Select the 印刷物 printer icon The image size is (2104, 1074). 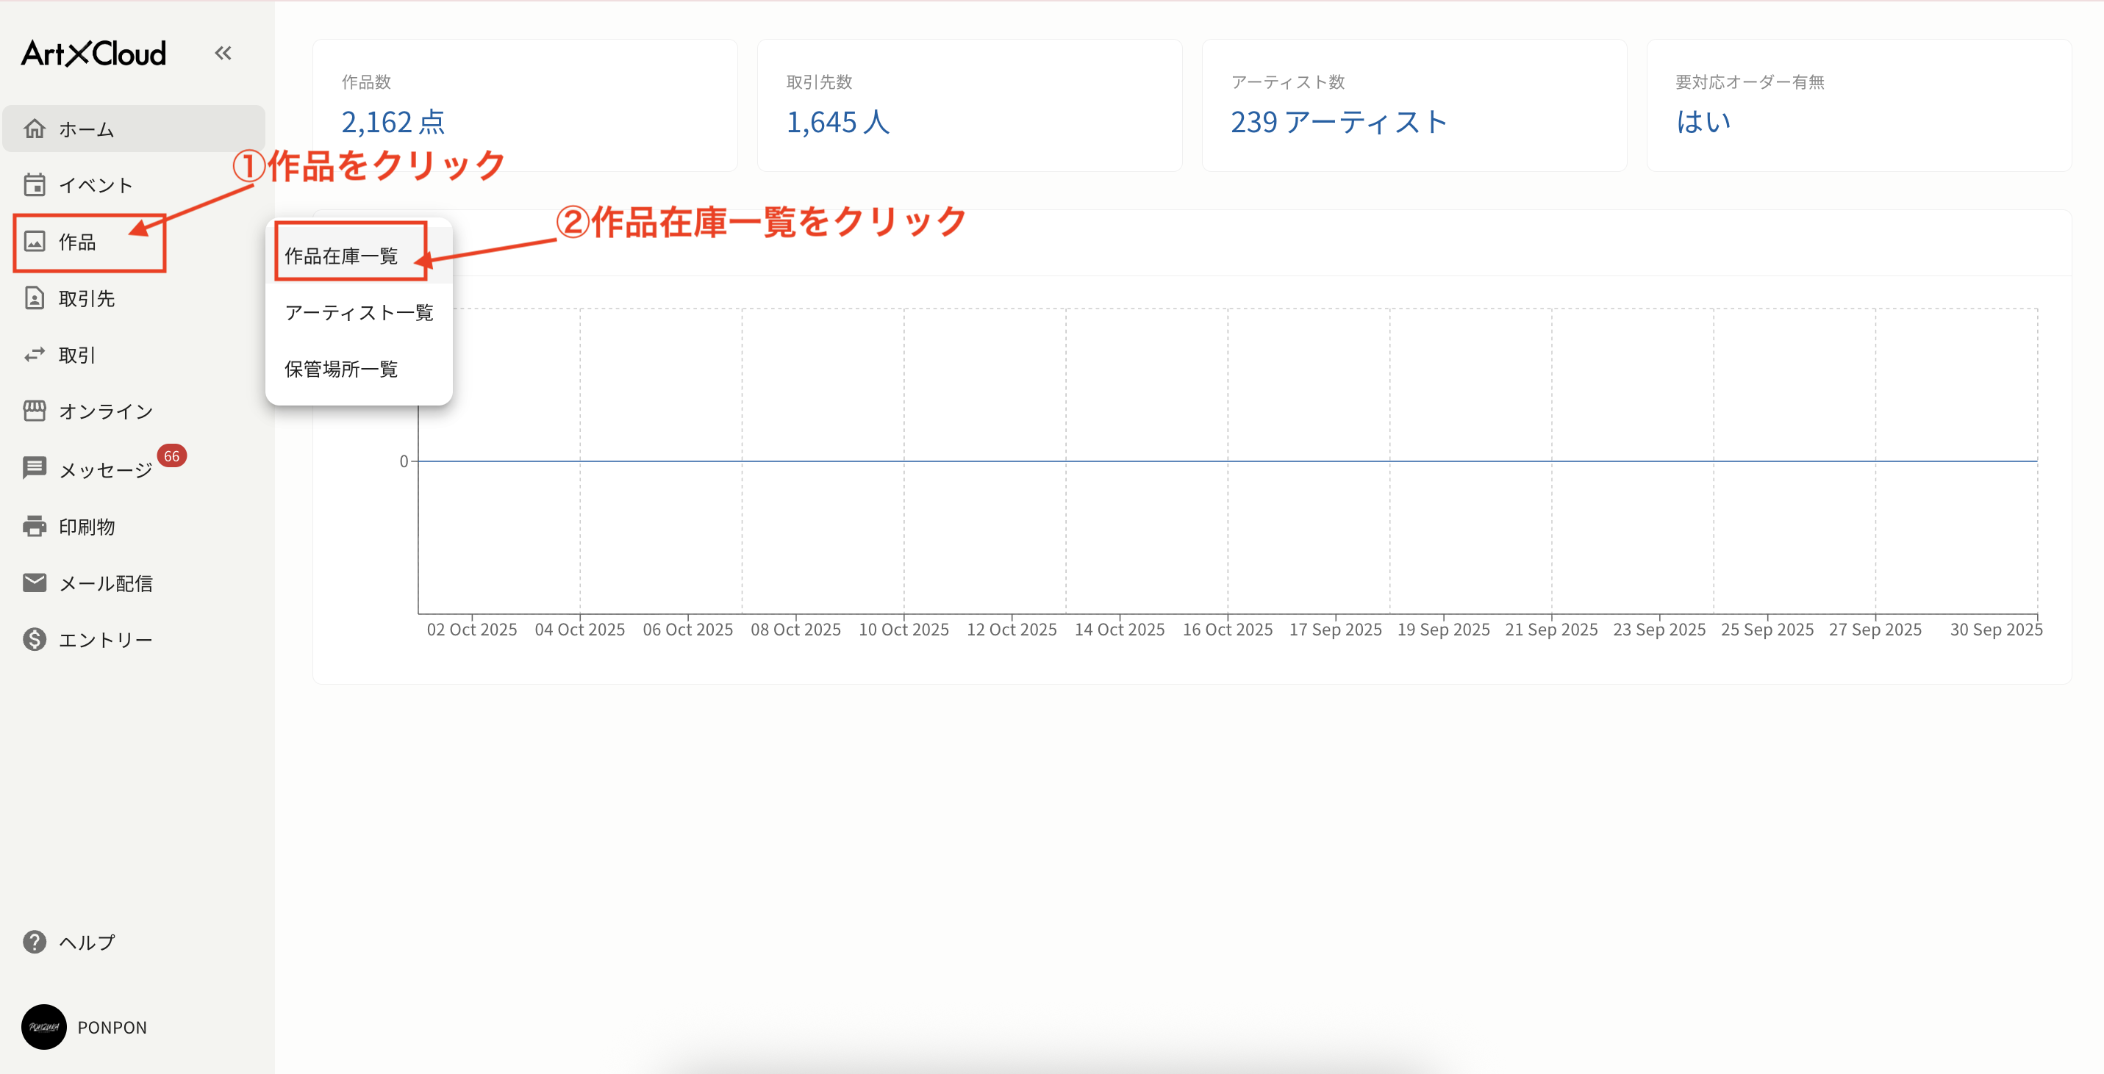pos(35,527)
